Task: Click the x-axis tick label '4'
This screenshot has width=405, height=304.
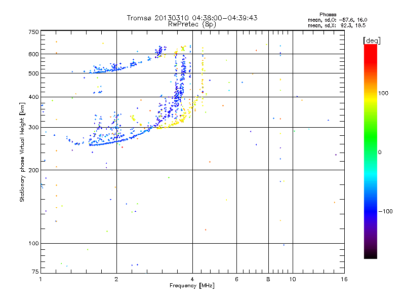Action: tap(192, 279)
